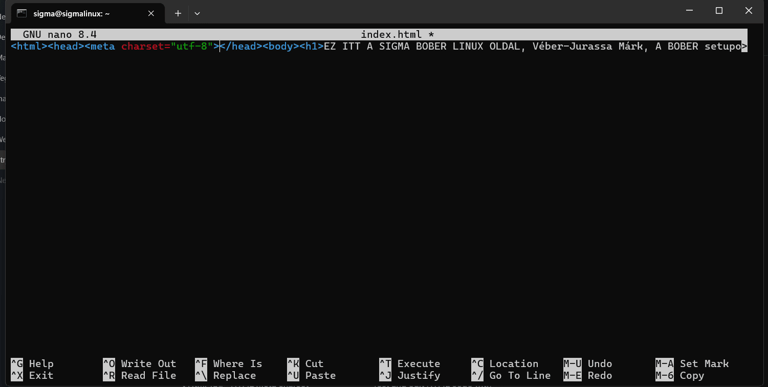Click the terminal icon in the tab
This screenshot has height=387, width=768.
pos(22,14)
